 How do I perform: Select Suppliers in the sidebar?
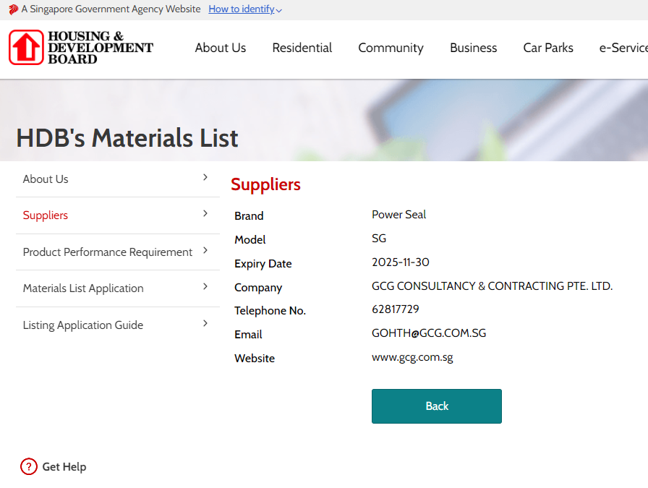(x=46, y=215)
